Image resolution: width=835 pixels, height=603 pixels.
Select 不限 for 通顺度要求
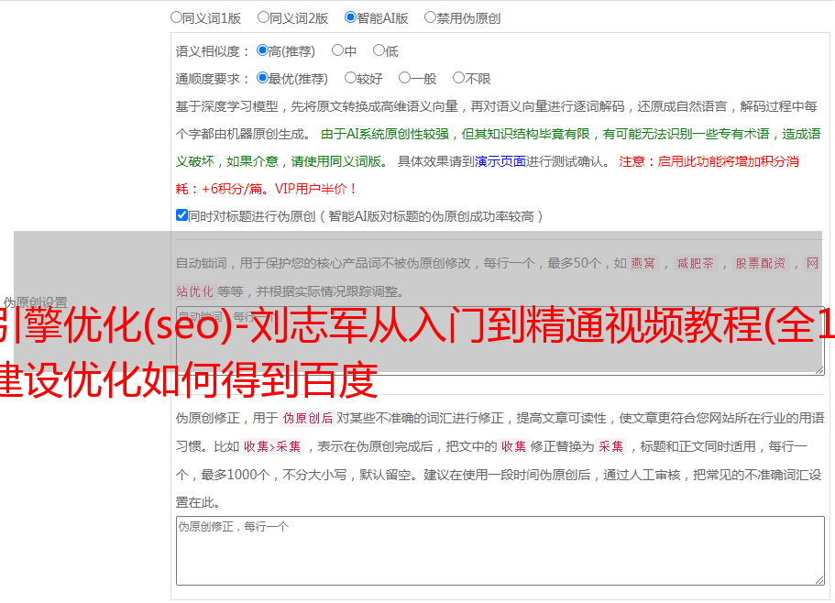pyautogui.click(x=458, y=78)
